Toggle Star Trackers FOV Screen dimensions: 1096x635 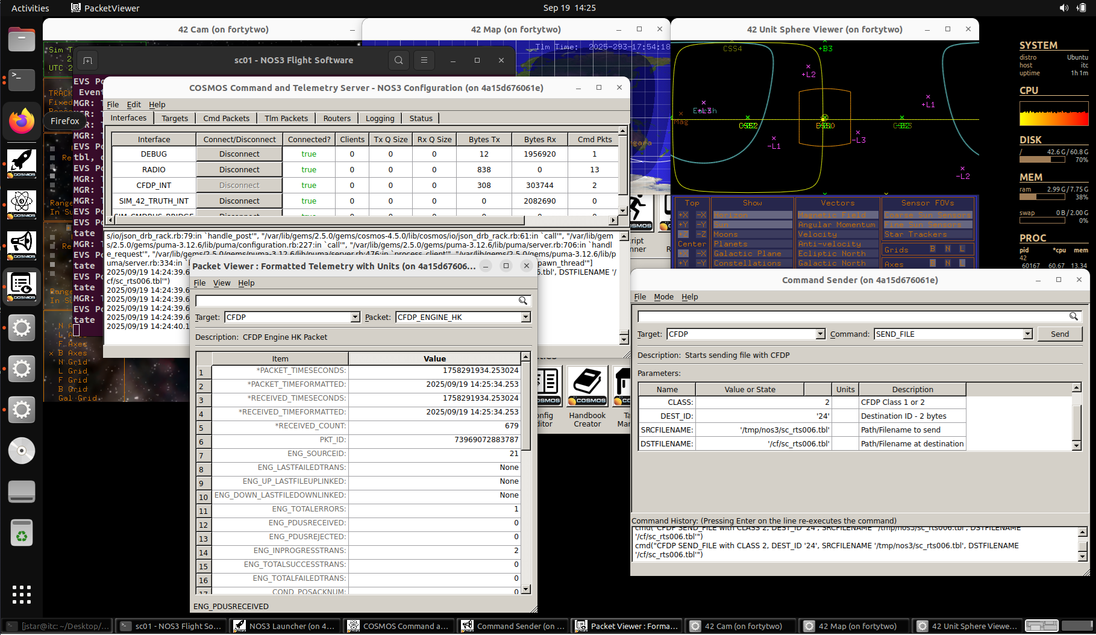pos(928,234)
